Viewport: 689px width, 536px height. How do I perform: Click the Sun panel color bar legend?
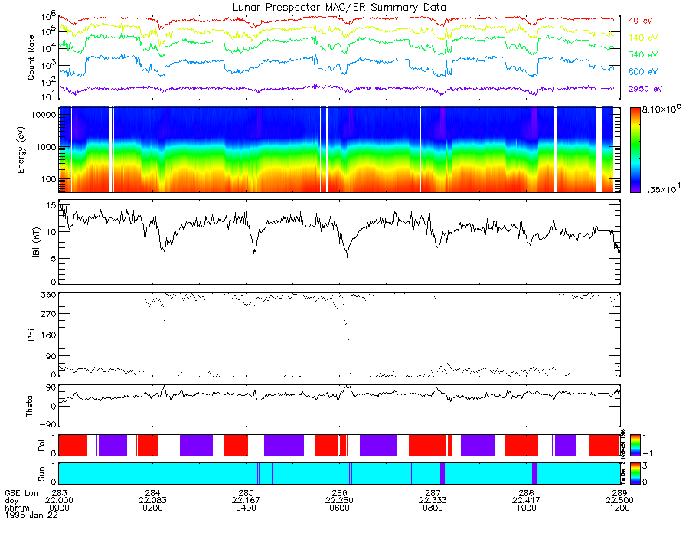(635, 473)
